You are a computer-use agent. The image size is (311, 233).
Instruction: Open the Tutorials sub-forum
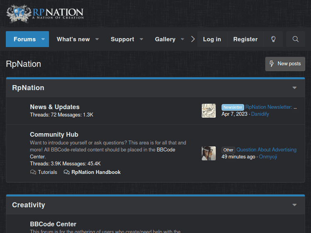click(x=47, y=172)
